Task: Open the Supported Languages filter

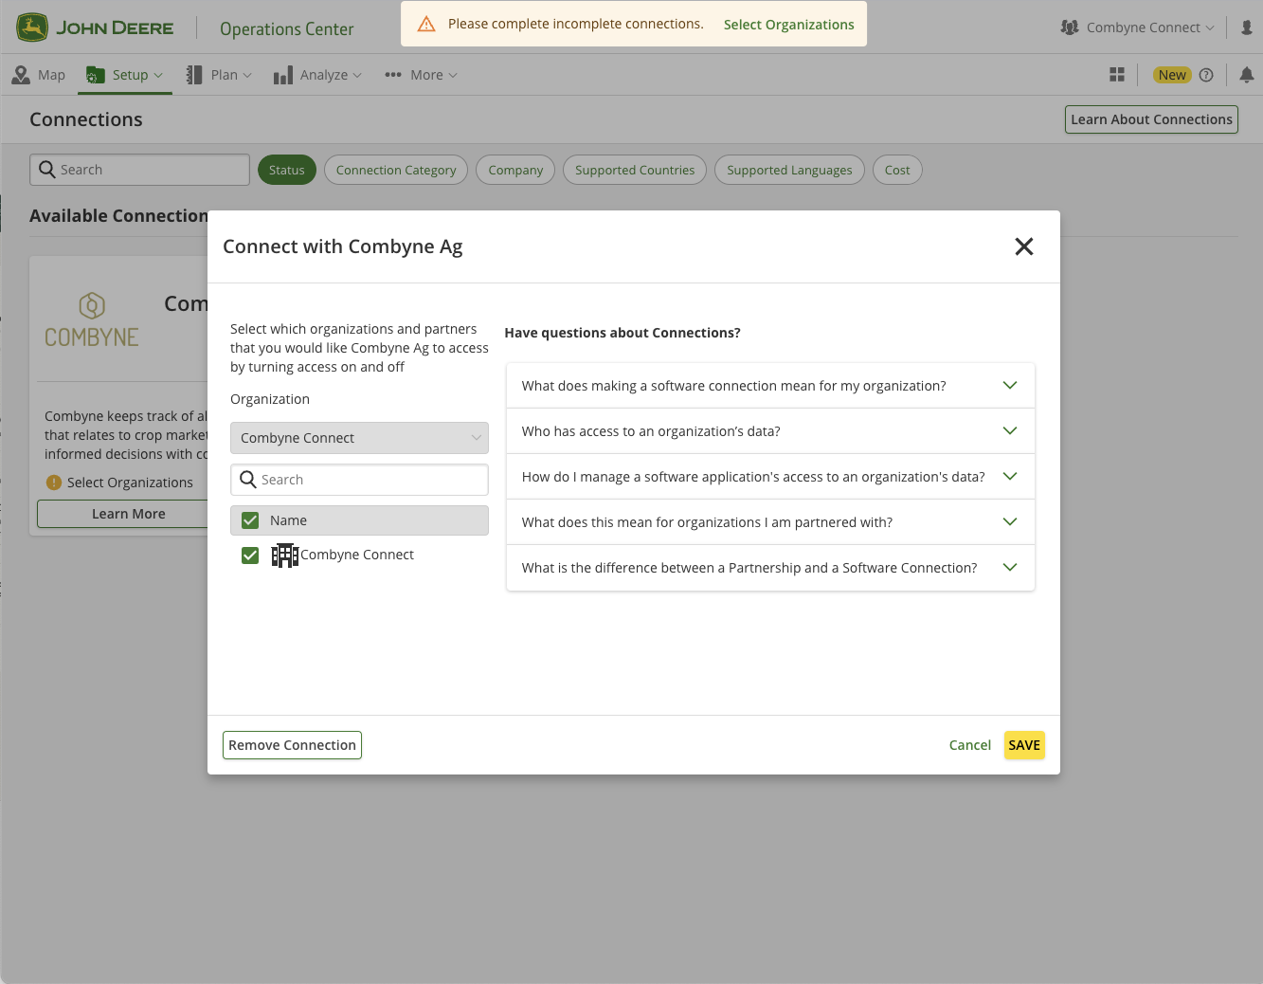Action: pos(789,170)
